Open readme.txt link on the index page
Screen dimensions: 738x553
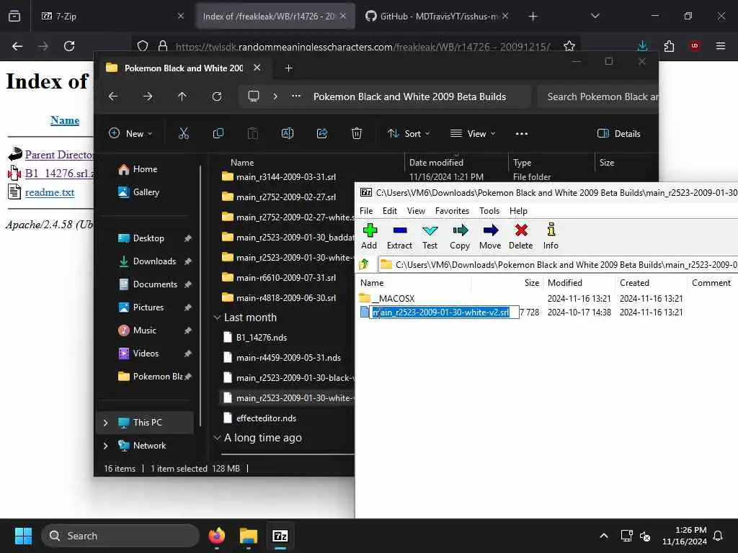pos(50,192)
